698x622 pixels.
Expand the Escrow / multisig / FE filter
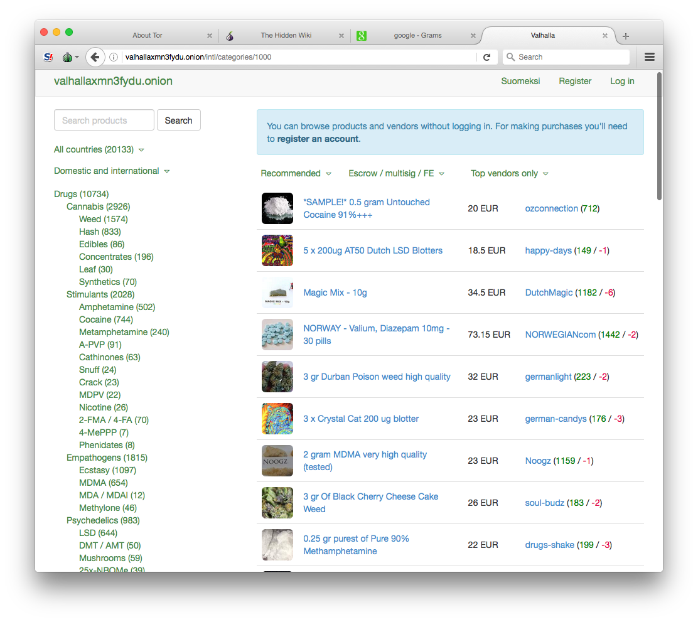396,173
